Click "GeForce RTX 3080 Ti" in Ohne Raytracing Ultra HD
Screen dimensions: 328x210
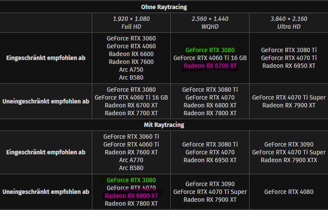(x=289, y=50)
